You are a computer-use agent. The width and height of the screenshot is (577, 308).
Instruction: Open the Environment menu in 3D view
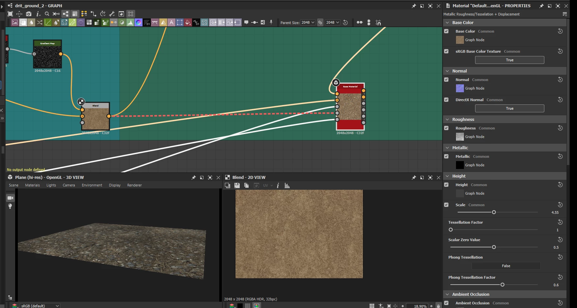[x=92, y=185]
